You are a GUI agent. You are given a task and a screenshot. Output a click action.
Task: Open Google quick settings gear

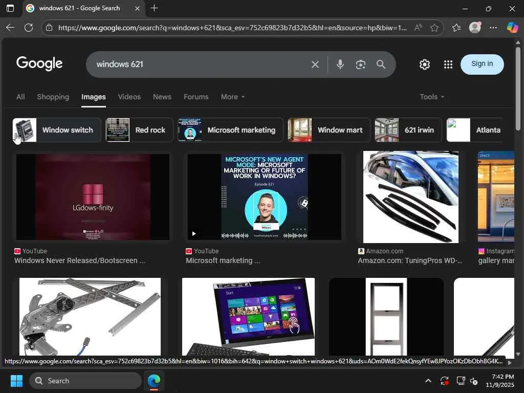[424, 64]
